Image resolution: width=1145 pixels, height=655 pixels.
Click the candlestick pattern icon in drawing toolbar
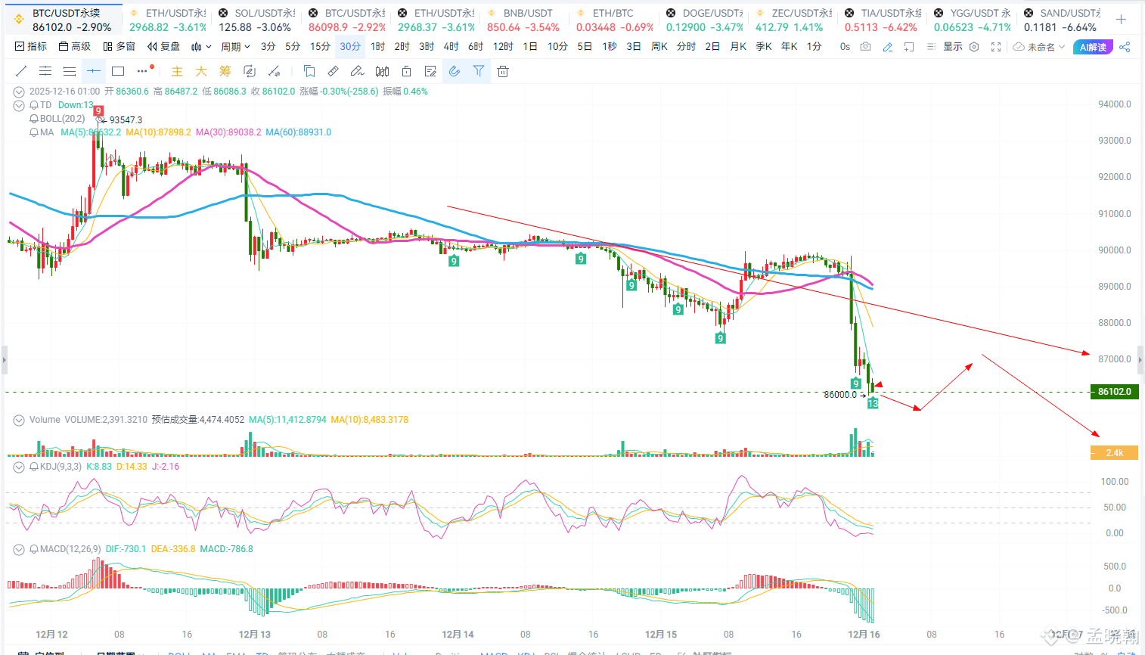coord(382,71)
